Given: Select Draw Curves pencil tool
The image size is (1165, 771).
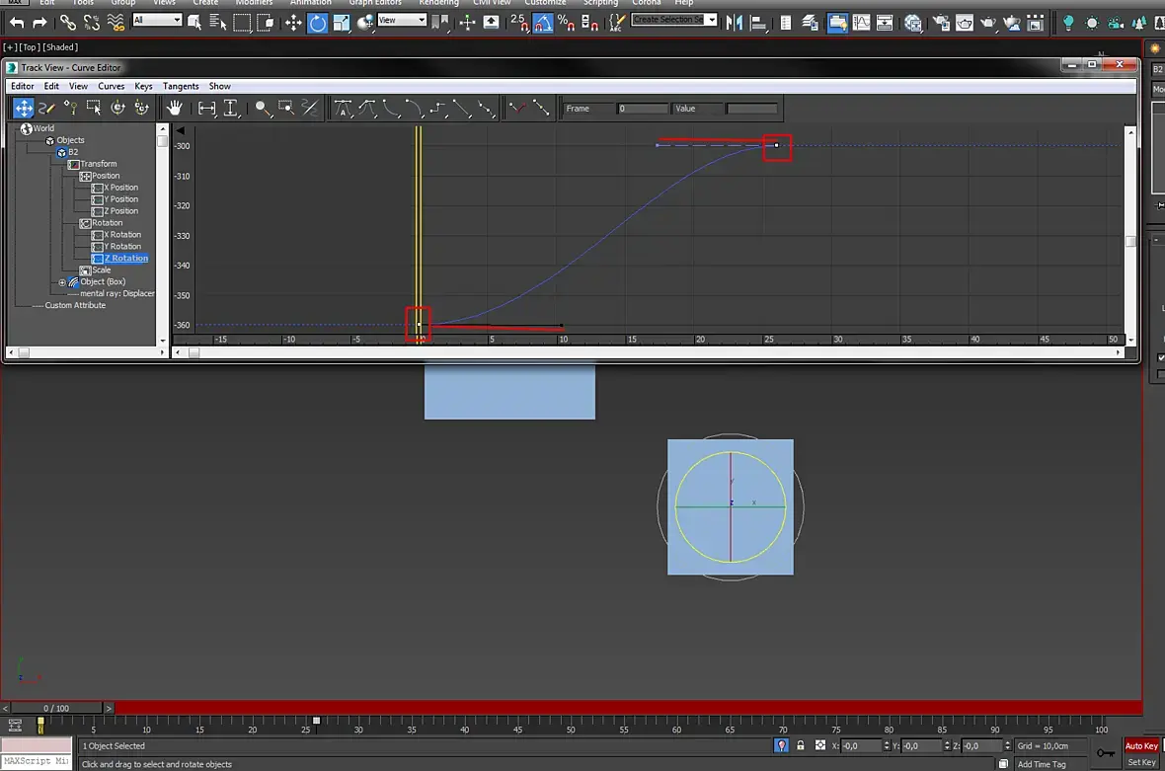Looking at the screenshot, I should pos(46,109).
